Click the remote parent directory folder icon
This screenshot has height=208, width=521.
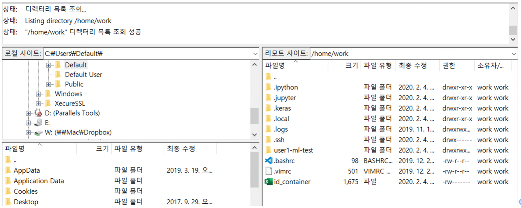coord(269,76)
